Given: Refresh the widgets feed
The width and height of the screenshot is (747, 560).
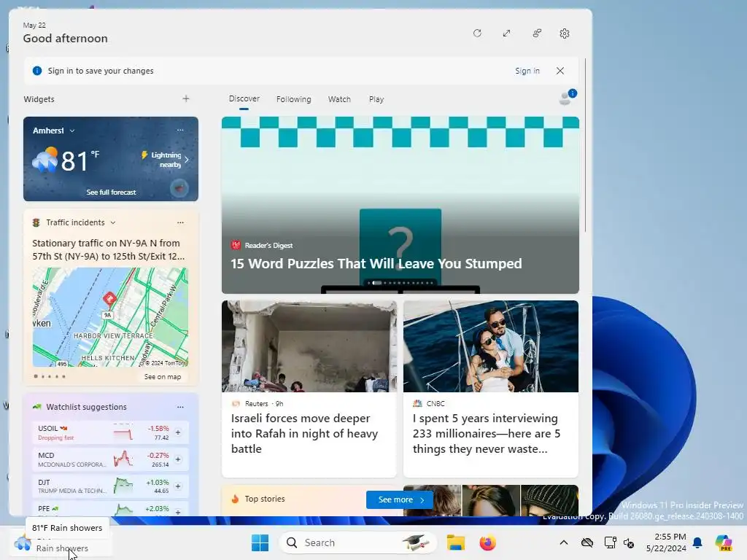Looking at the screenshot, I should point(477,34).
